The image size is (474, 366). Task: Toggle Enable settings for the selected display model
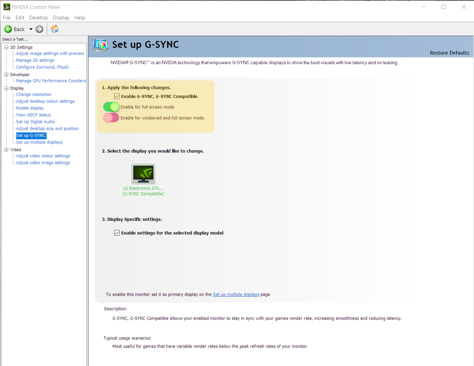pos(117,233)
